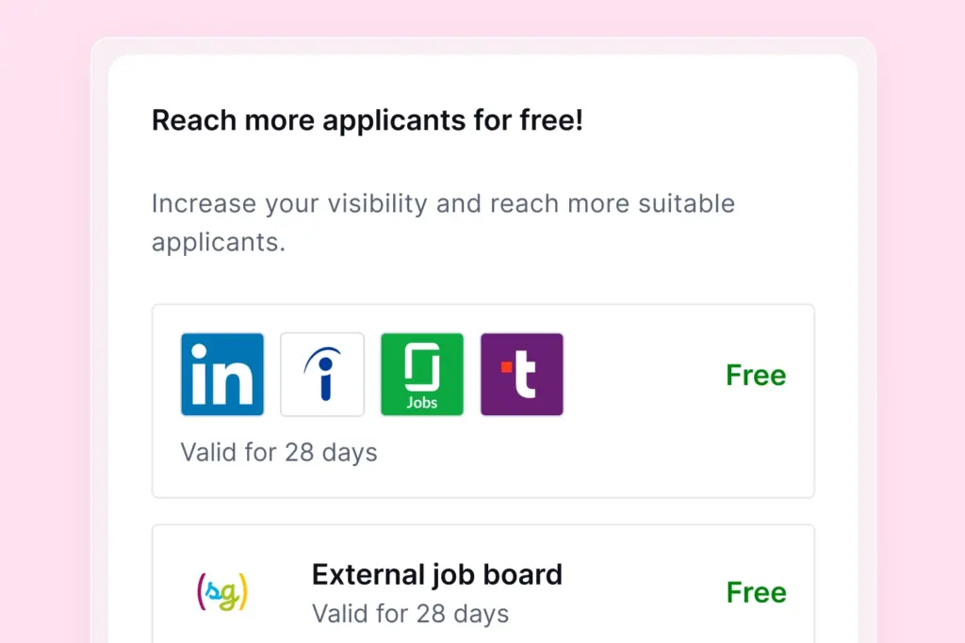Click the Free label for External job board
Viewport: 965px width, 643px height.
[x=756, y=592]
